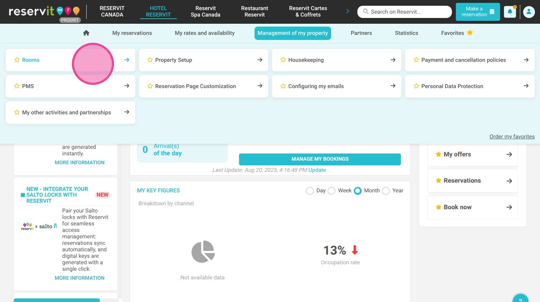
Task: Star the Payment and cancellation policies item
Action: [x=416, y=60]
